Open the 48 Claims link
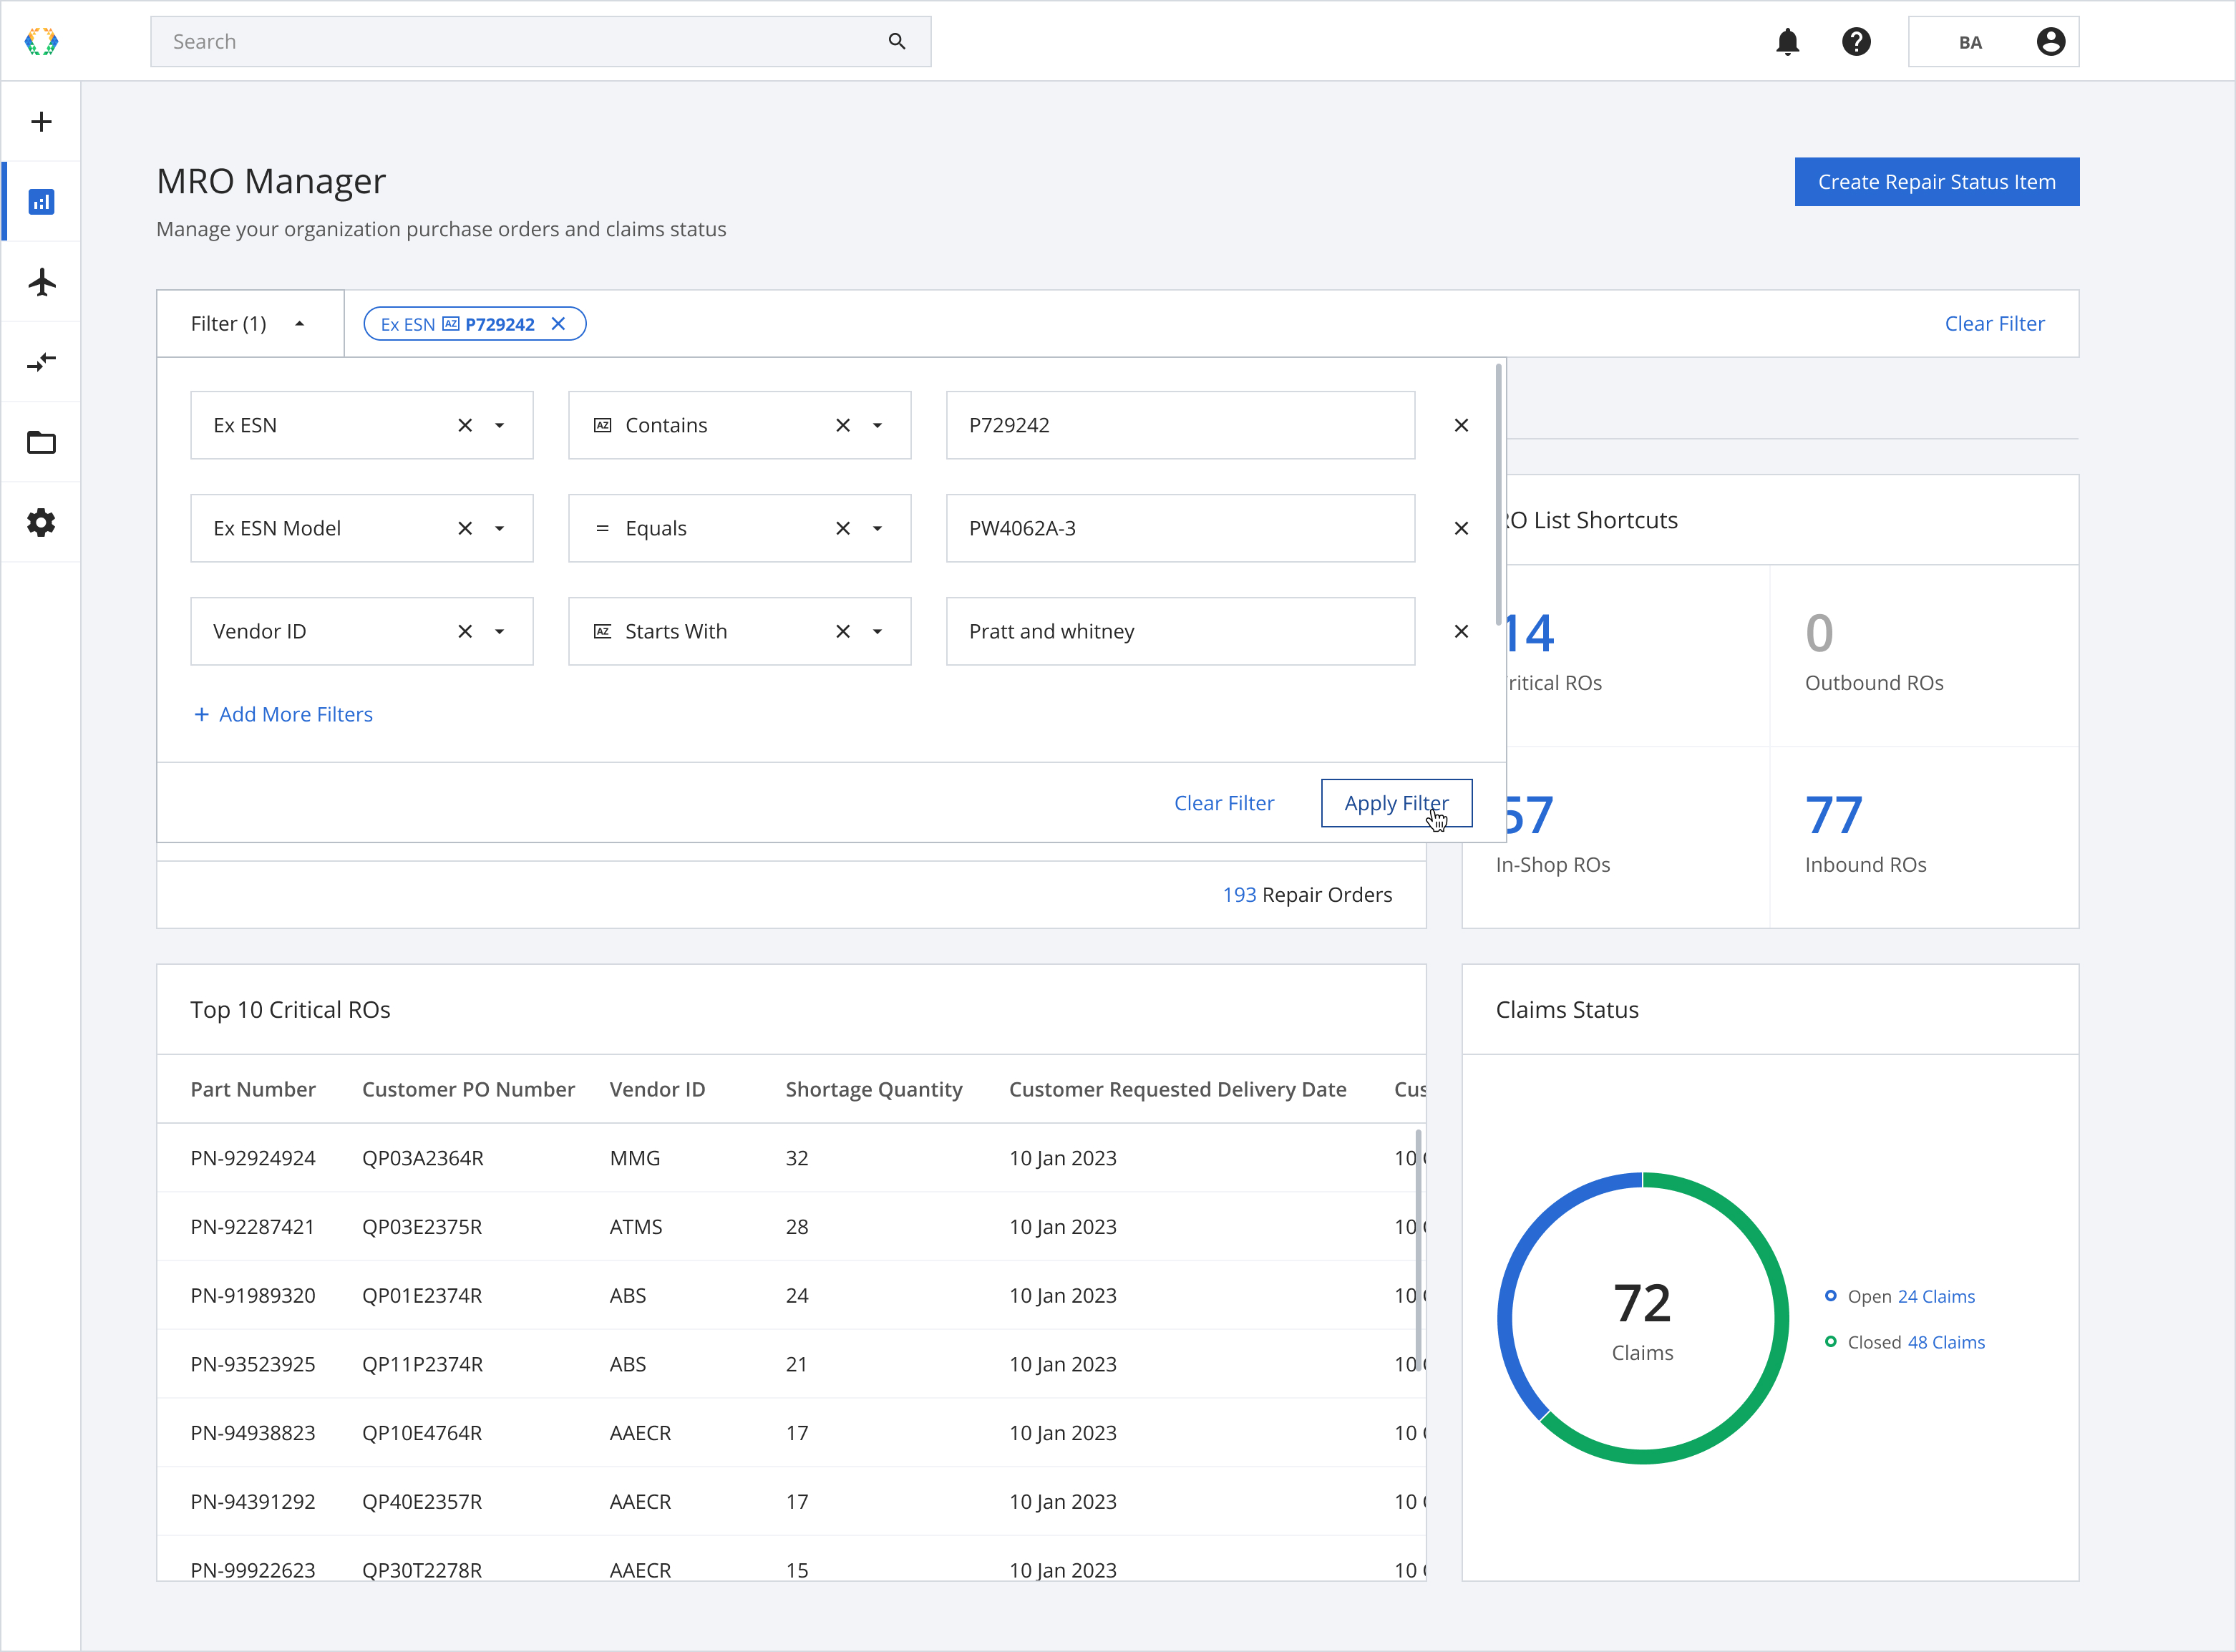This screenshot has height=1652, width=2236. pyautogui.click(x=1946, y=1342)
